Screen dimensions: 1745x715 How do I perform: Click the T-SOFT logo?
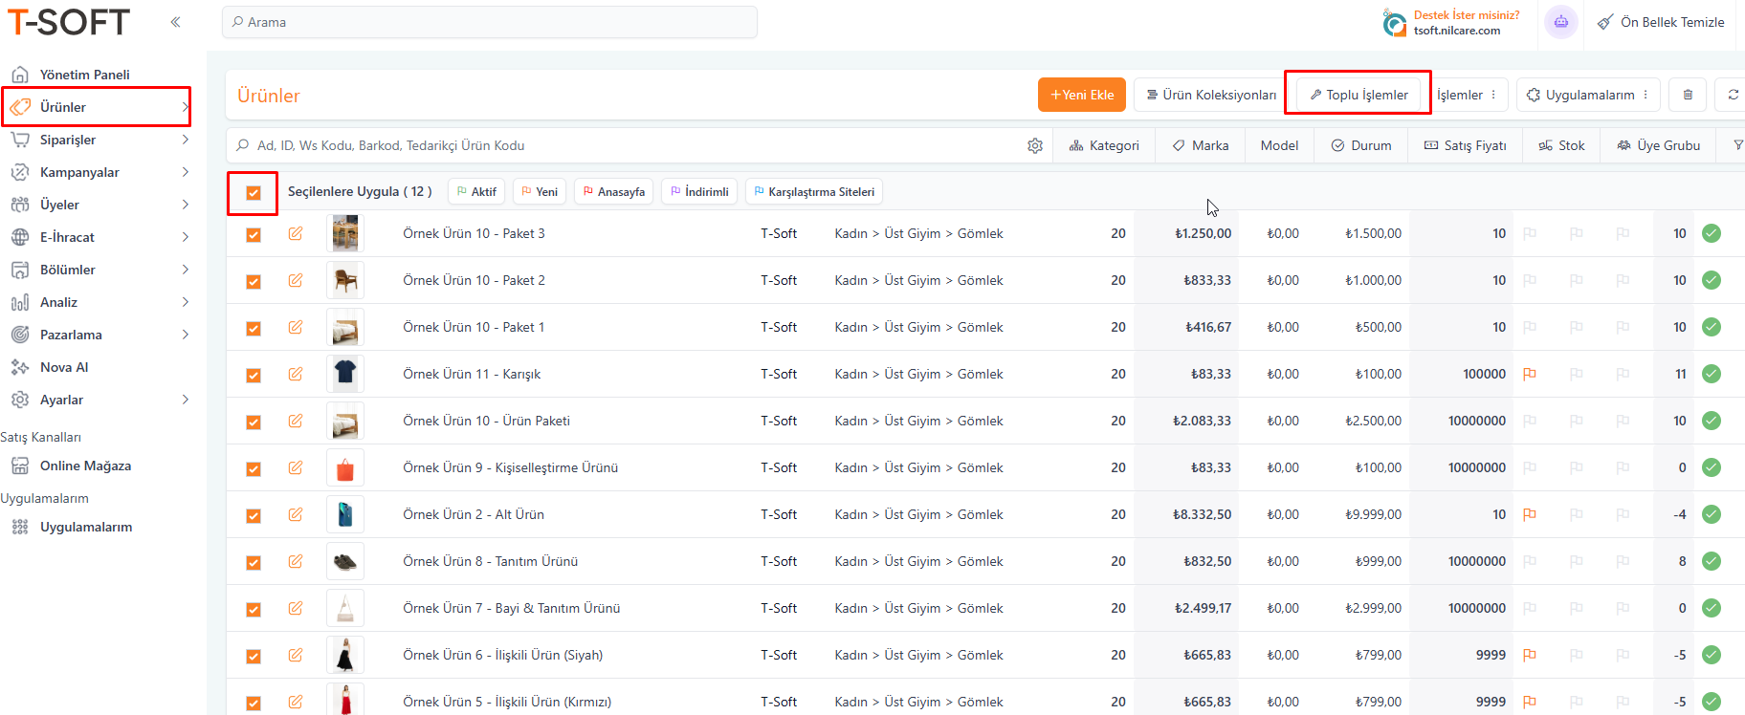tap(69, 22)
